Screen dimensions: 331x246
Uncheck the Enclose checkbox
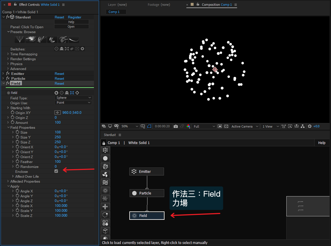56,171
